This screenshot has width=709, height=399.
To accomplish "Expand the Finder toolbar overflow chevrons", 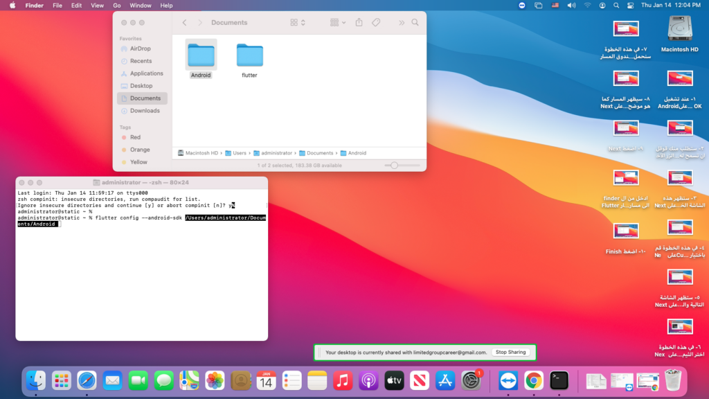I will pyautogui.click(x=402, y=23).
